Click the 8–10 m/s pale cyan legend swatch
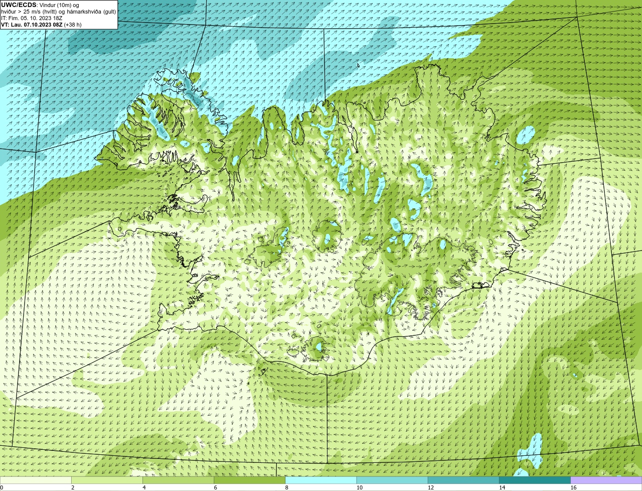Image resolution: width=642 pixels, height=491 pixels. [x=321, y=480]
